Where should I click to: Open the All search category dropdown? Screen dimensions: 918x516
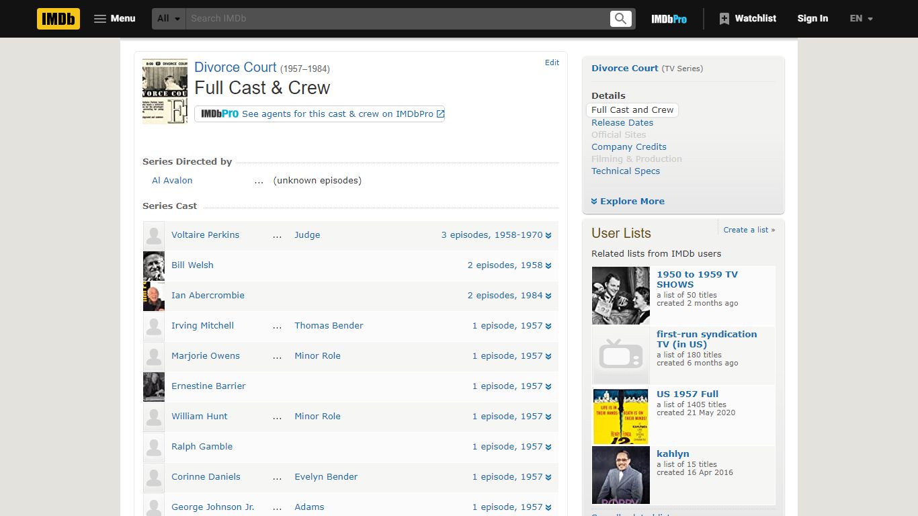(169, 19)
